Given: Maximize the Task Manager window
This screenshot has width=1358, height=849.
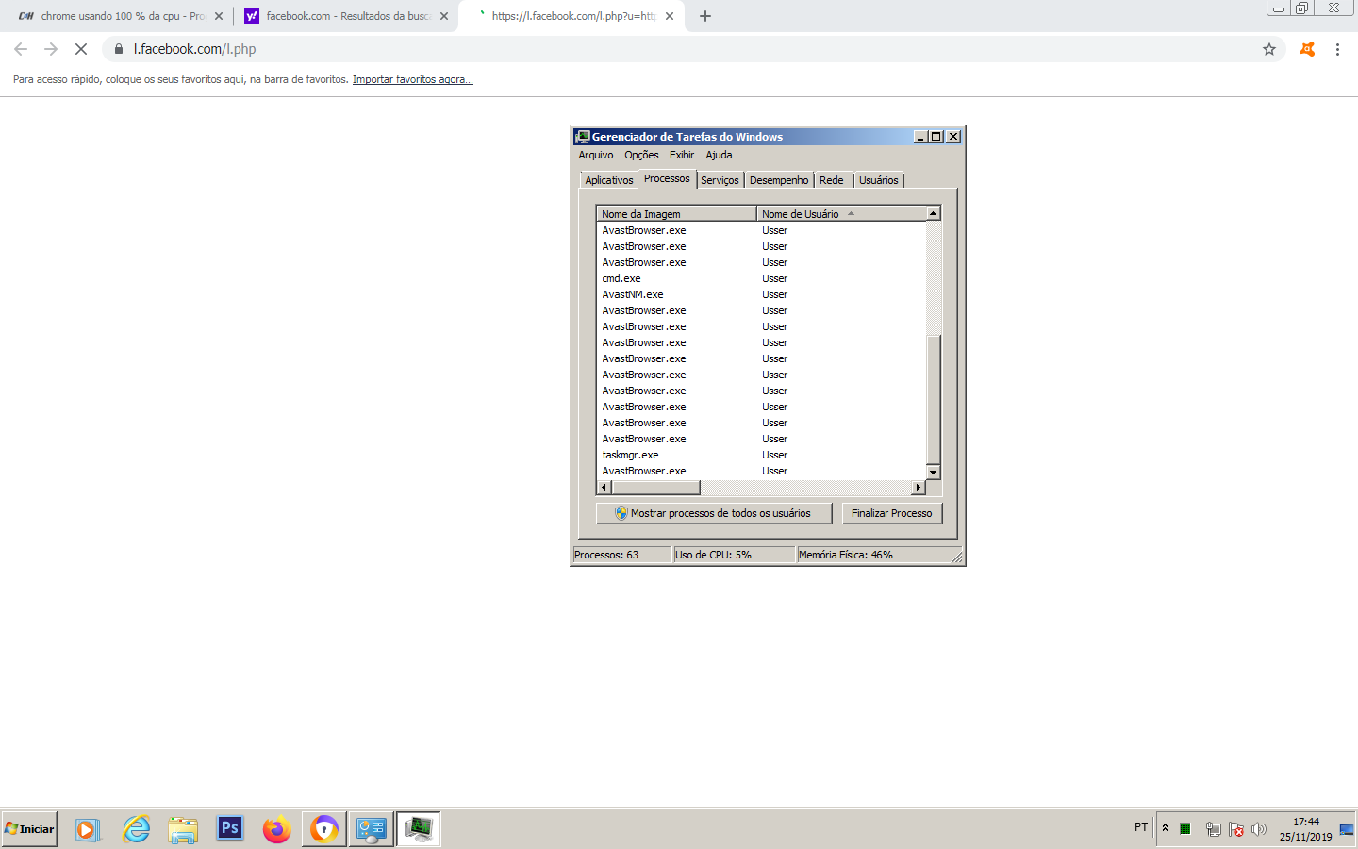Looking at the screenshot, I should pos(936,137).
